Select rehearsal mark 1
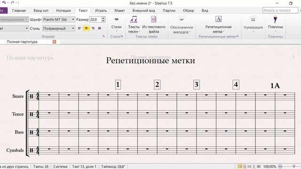Viewport: 301px width, 169px height. pos(118,84)
